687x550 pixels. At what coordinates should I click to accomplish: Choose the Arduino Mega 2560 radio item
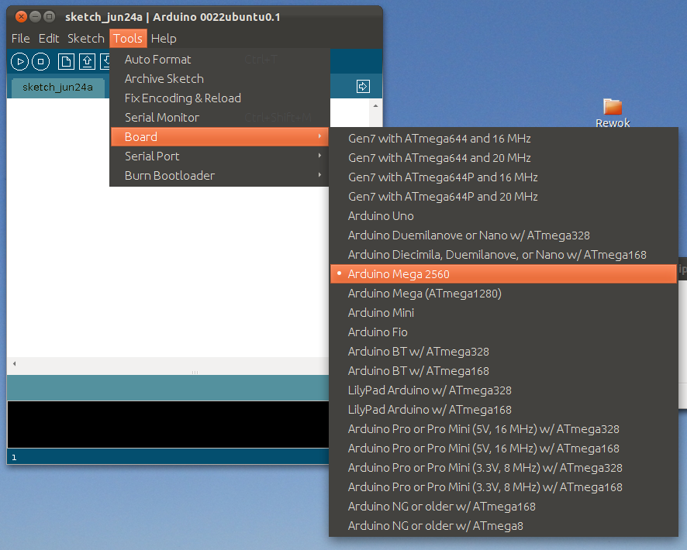click(x=399, y=274)
